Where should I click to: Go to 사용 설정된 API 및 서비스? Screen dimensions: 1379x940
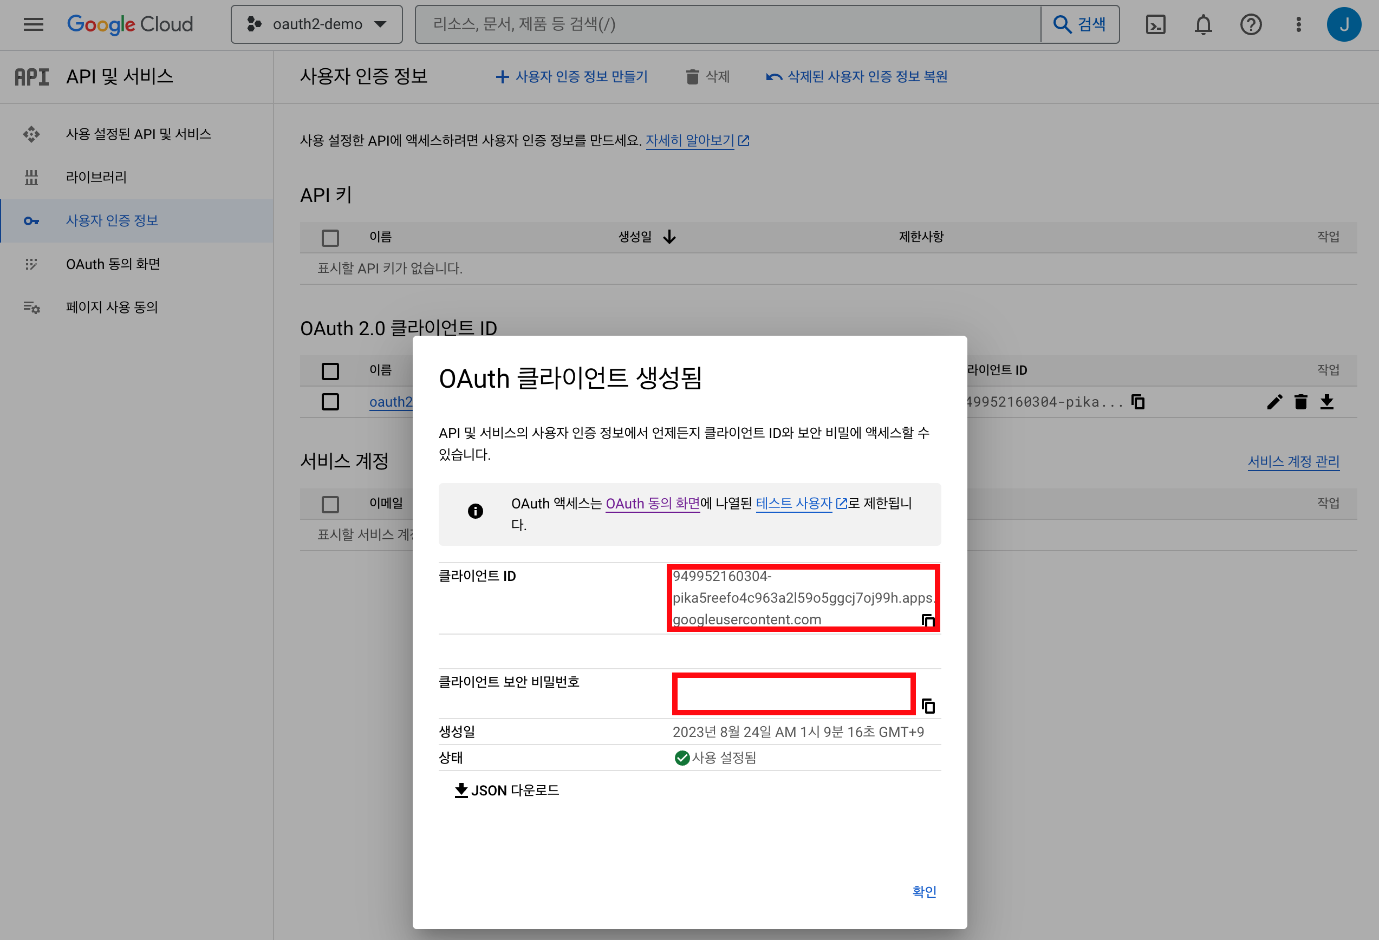tap(136, 134)
